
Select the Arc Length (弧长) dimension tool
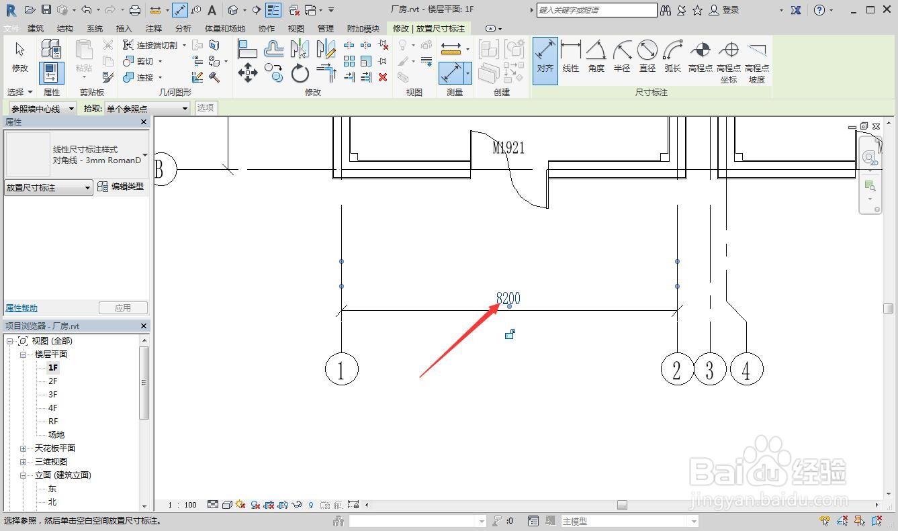coord(673,57)
